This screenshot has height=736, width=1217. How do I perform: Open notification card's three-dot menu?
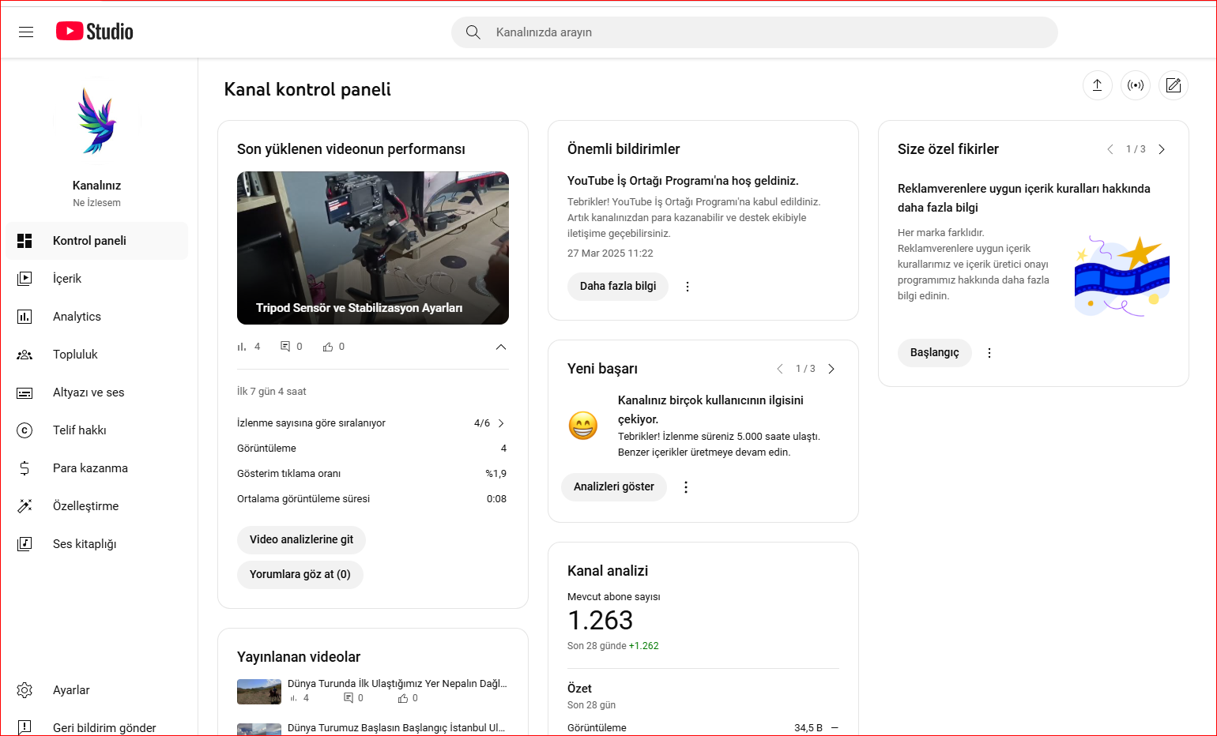(x=688, y=287)
